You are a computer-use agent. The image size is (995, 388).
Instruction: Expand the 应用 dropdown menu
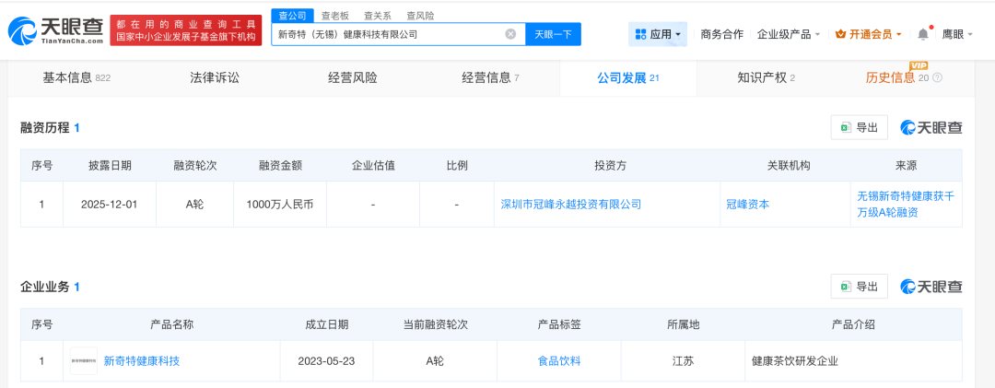(659, 34)
